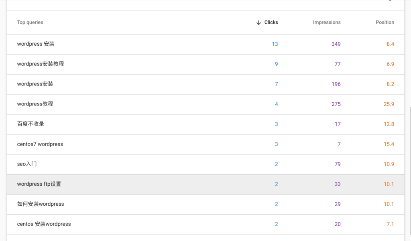Click the 8.2 position value

[390, 84]
